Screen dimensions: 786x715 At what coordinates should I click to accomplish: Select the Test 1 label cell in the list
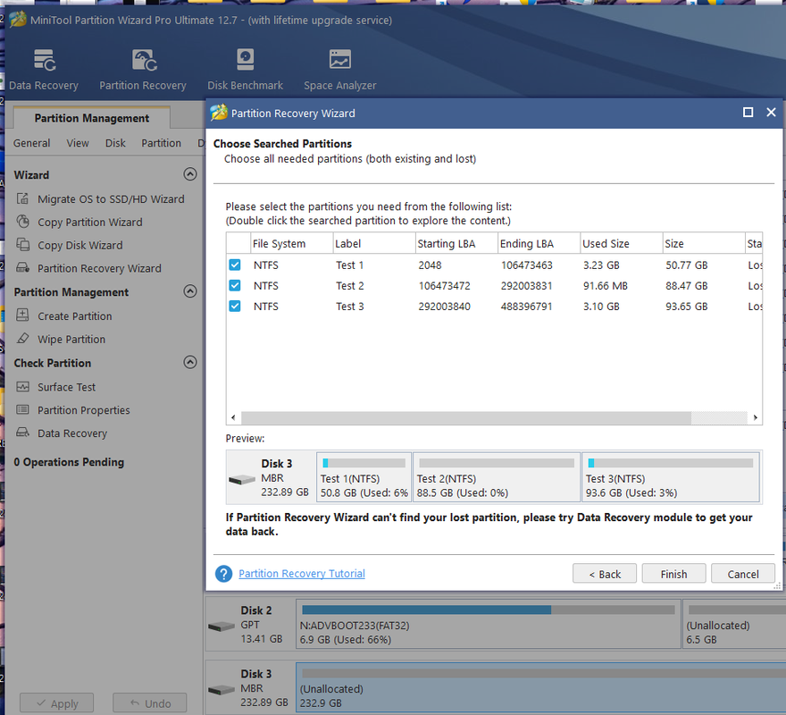350,265
